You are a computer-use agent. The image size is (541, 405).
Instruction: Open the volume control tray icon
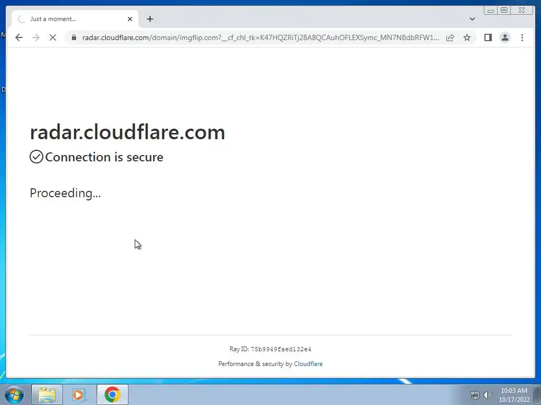487,395
